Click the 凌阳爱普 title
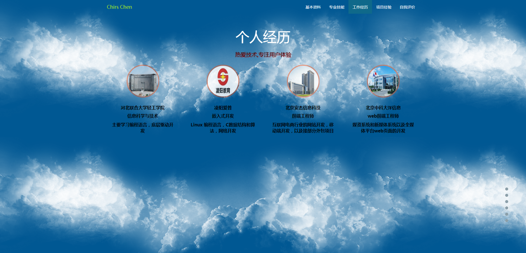This screenshot has height=253, width=526. [x=223, y=108]
